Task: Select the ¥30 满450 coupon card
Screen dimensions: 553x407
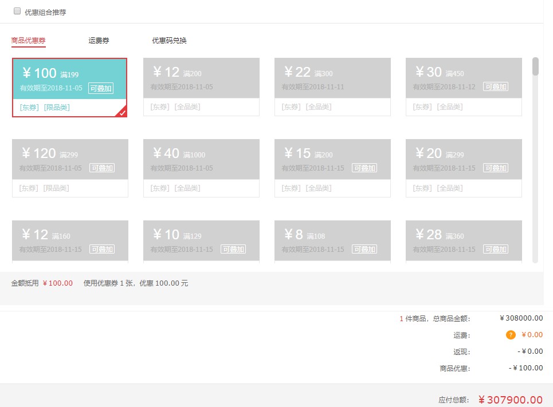Action: point(464,86)
